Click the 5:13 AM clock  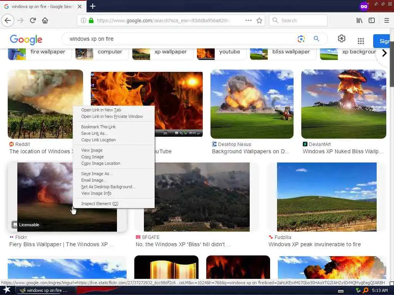tap(380, 290)
